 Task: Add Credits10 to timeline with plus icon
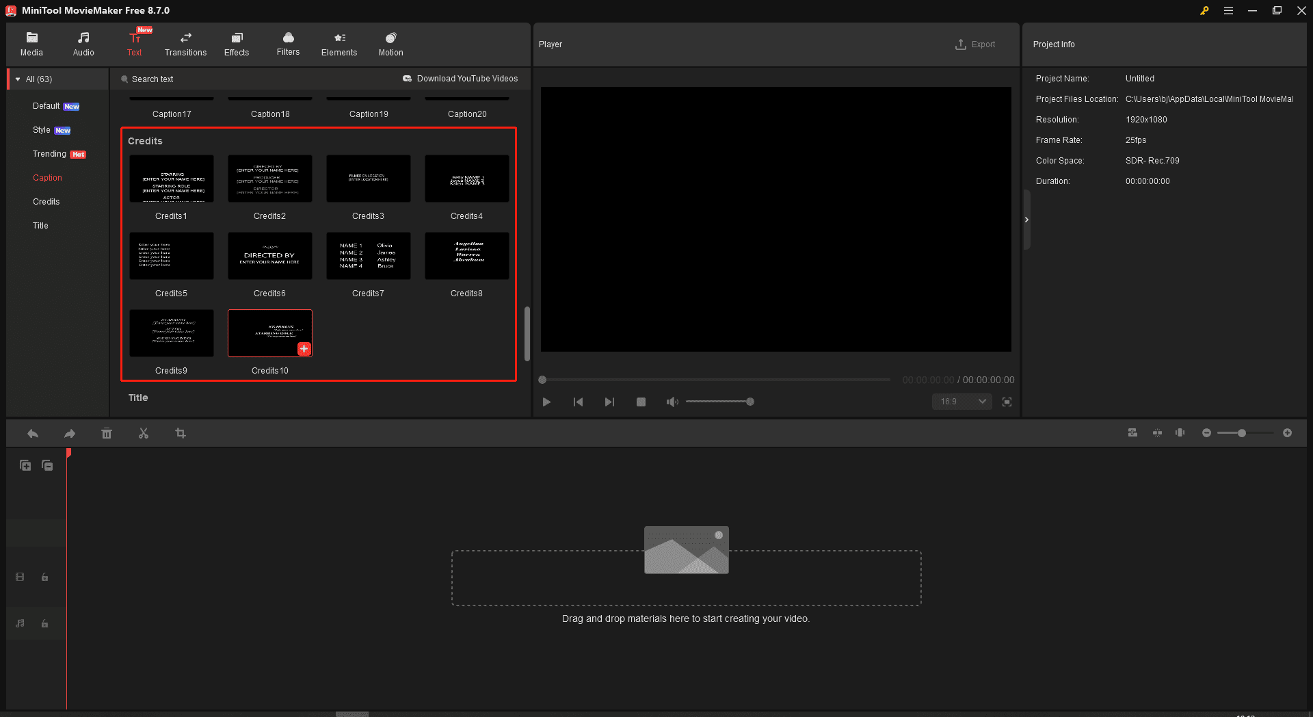pyautogui.click(x=304, y=349)
